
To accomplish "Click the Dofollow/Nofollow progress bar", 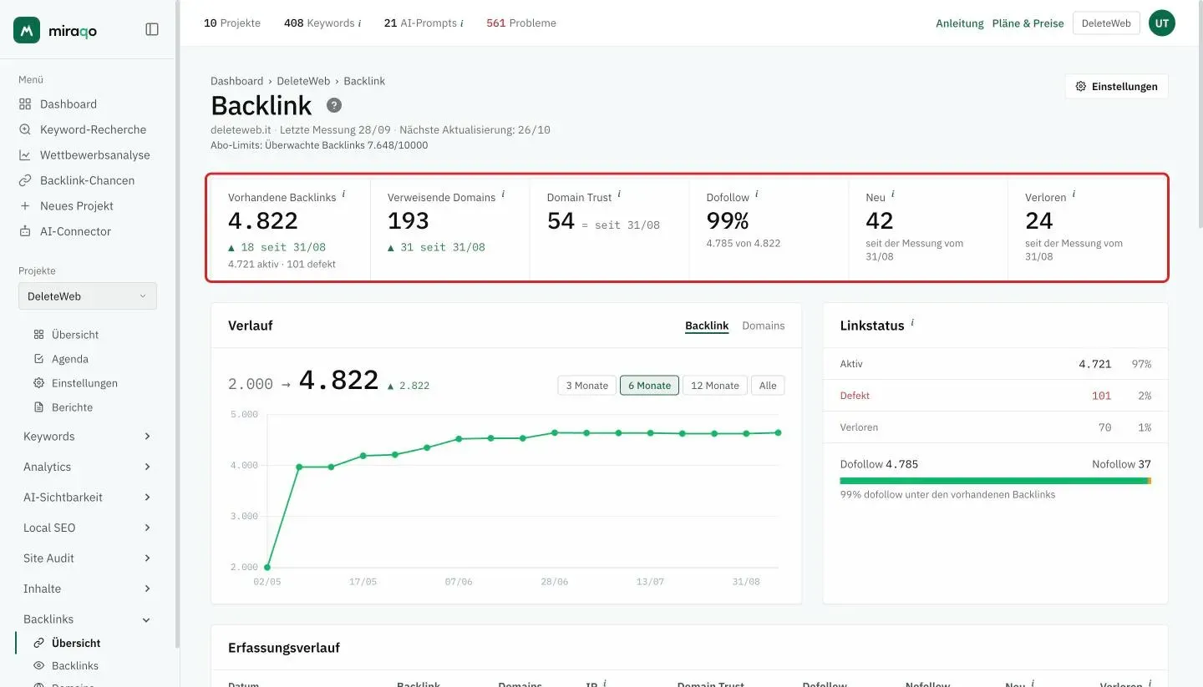I will pos(995,481).
